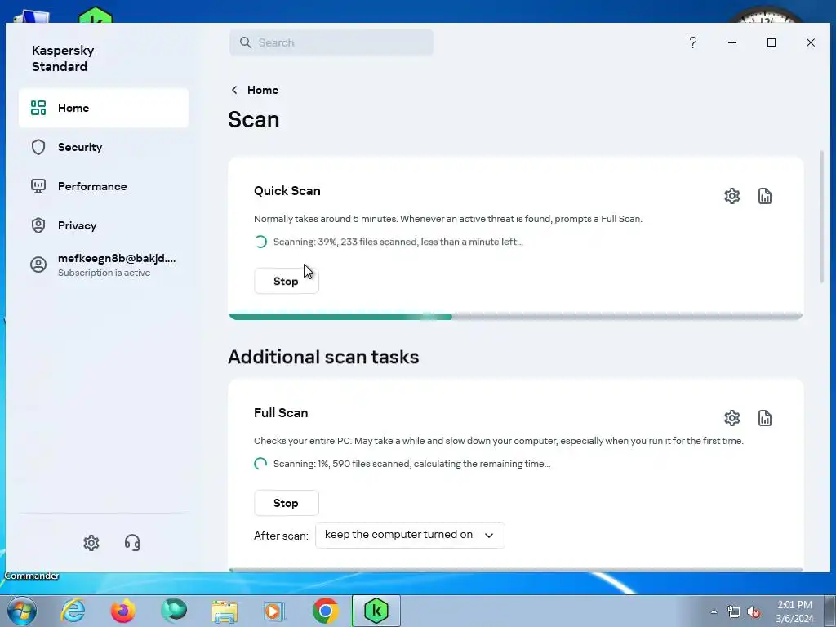
Task: Click the Security shield icon
Action: tap(38, 147)
